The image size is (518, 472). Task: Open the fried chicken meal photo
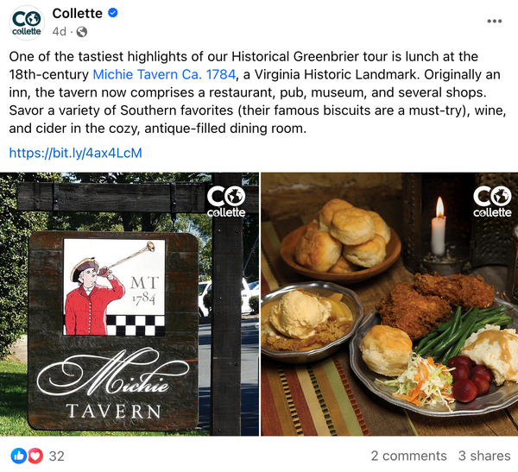(389, 305)
